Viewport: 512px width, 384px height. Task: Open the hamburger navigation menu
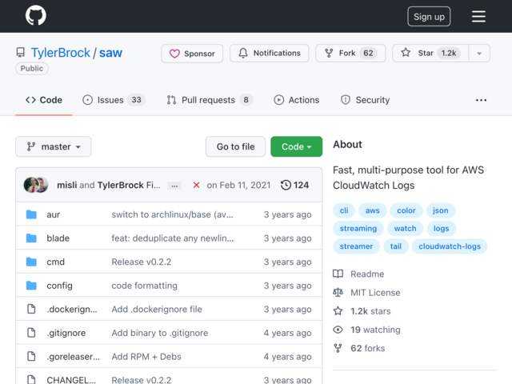pyautogui.click(x=478, y=16)
